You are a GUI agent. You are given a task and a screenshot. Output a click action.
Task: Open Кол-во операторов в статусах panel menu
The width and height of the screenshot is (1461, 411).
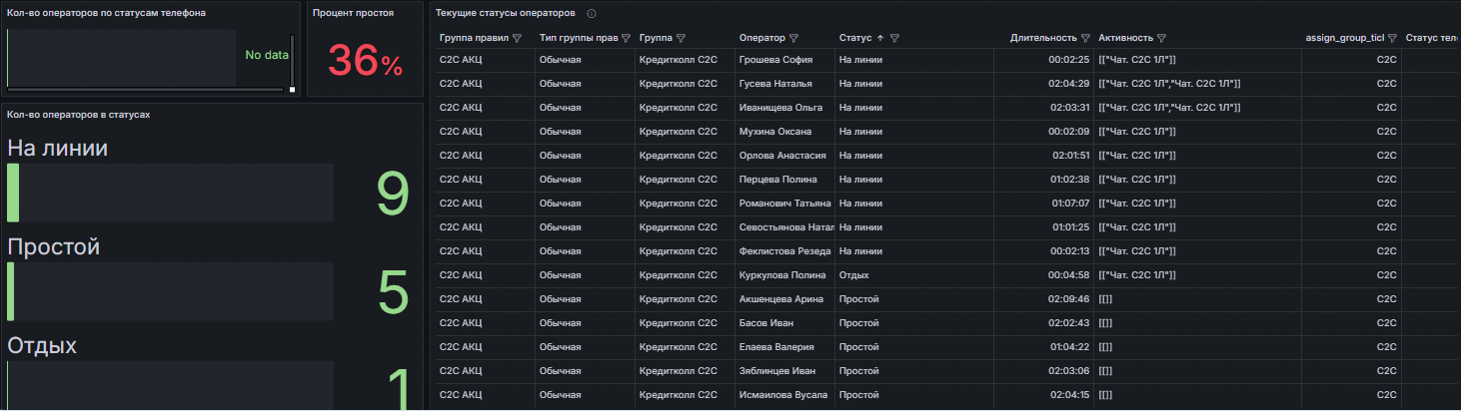point(78,115)
